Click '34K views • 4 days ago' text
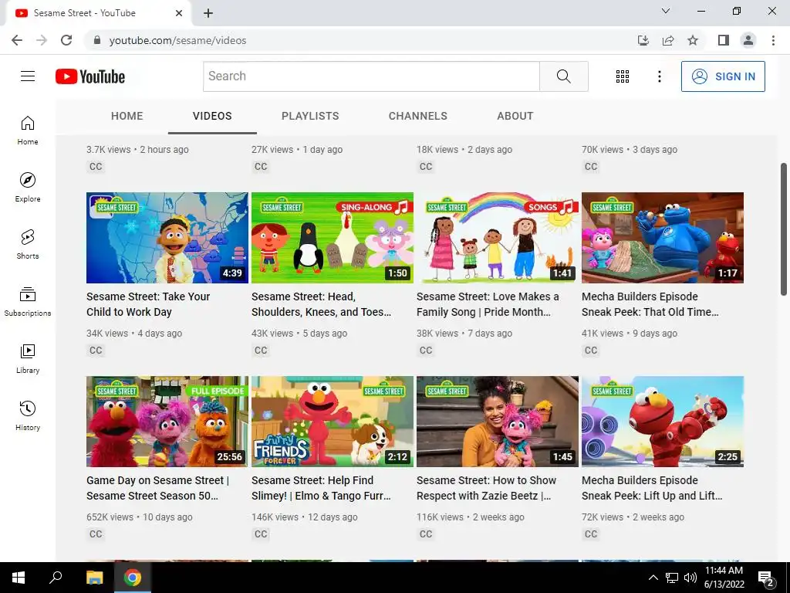790x593 pixels. click(x=134, y=334)
